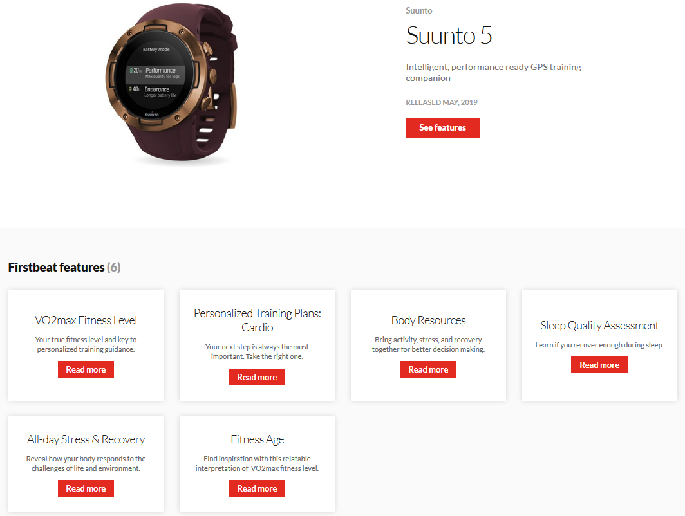The width and height of the screenshot is (685, 516).
Task: Click the Suunto brand label above title
Action: tap(419, 10)
